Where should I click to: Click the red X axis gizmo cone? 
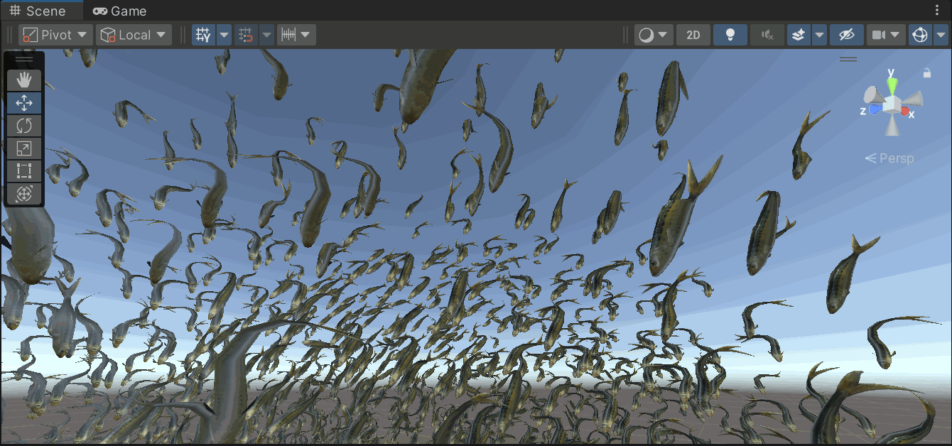point(905,111)
